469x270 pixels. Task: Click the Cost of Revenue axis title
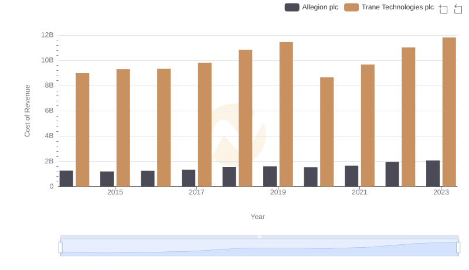coord(27,111)
